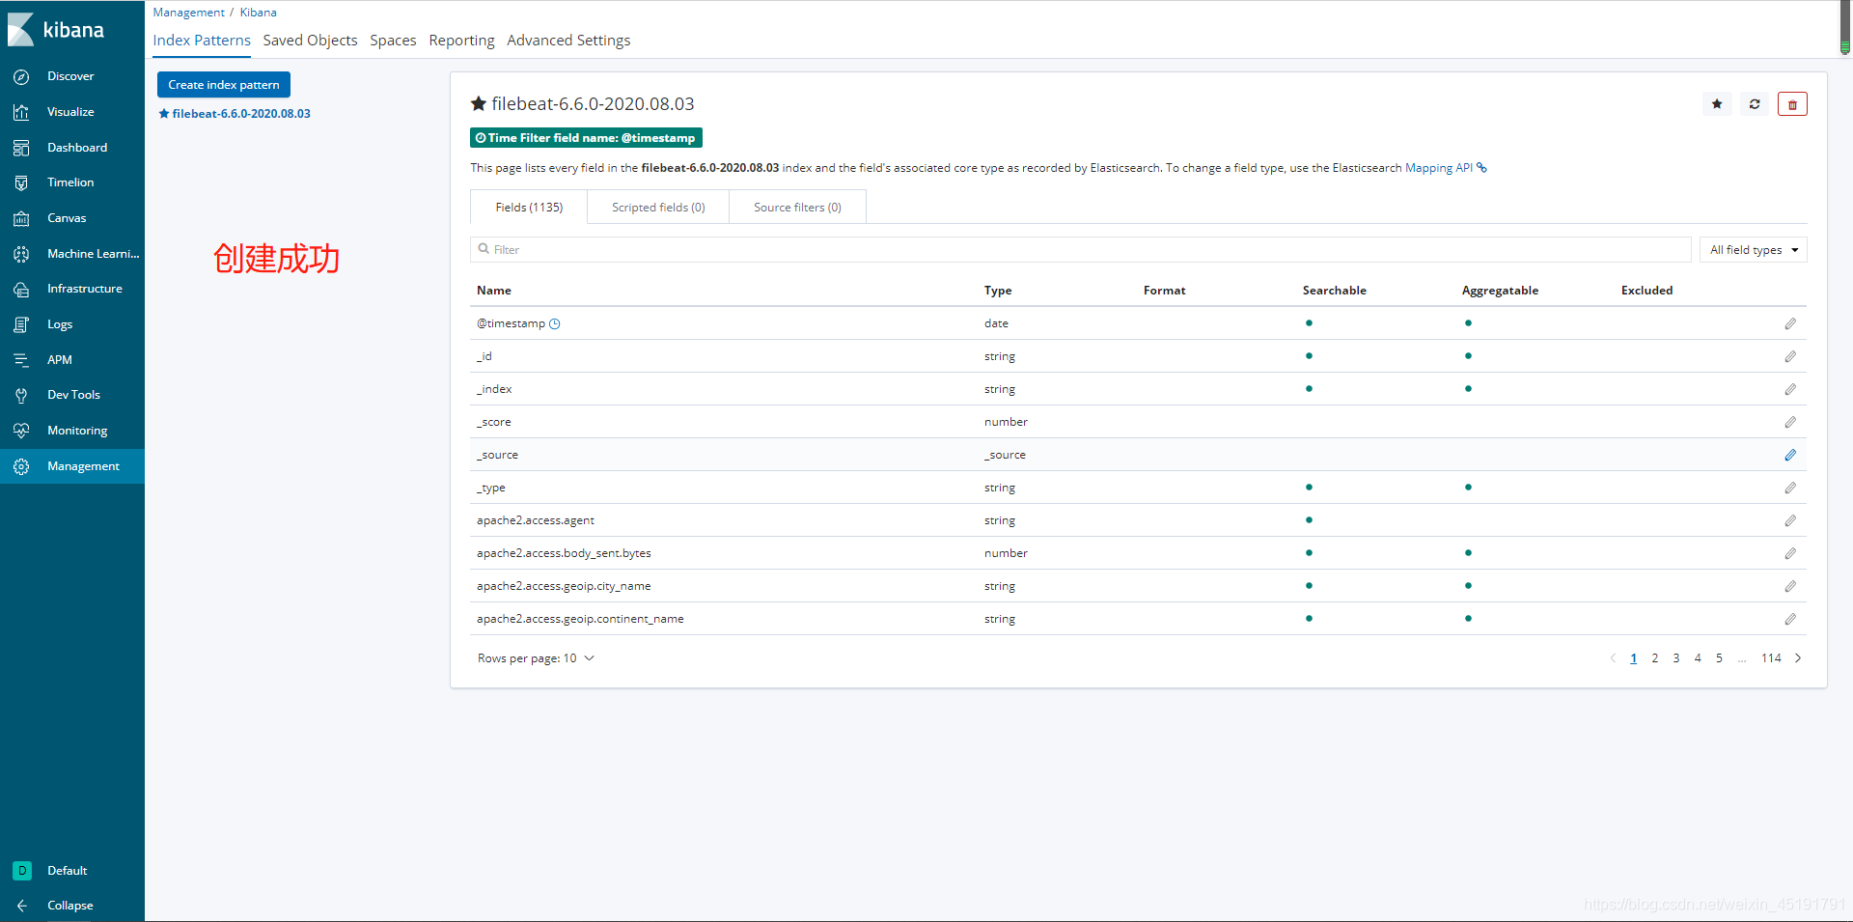Edit the _type field
The height and width of the screenshot is (922, 1853).
(1790, 489)
